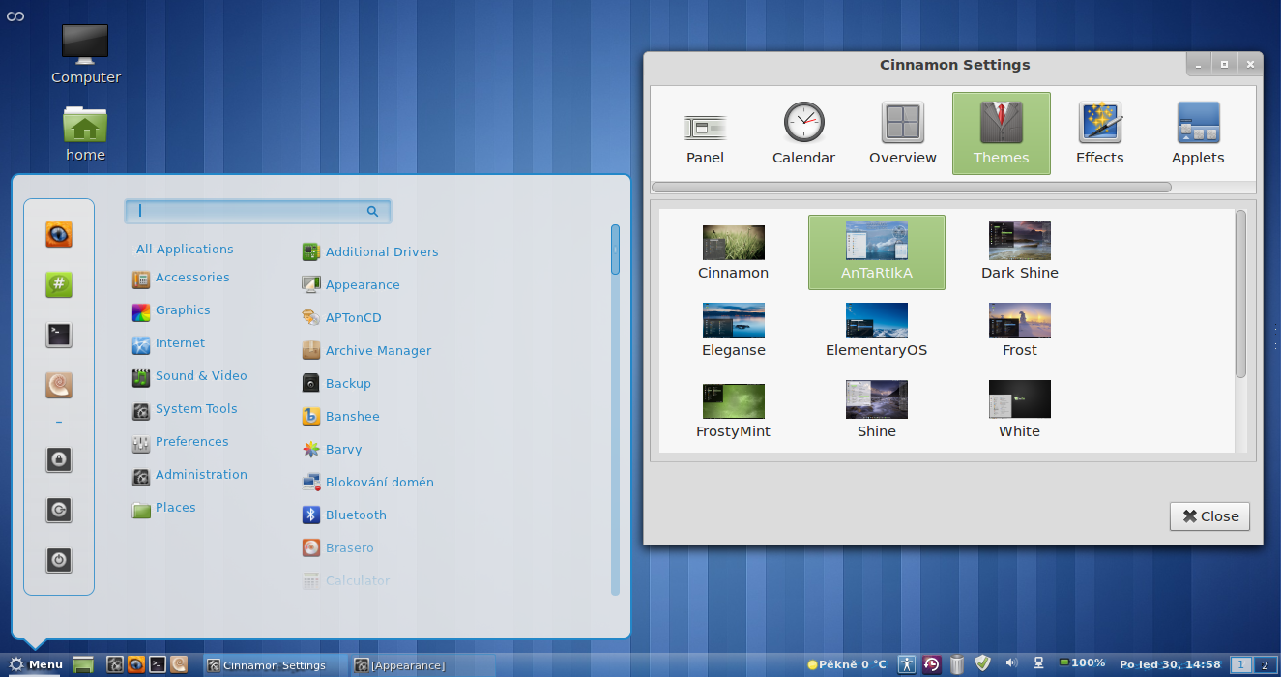Image resolution: width=1281 pixels, height=677 pixels.
Task: Click the APTonCD icon
Action: click(311, 318)
